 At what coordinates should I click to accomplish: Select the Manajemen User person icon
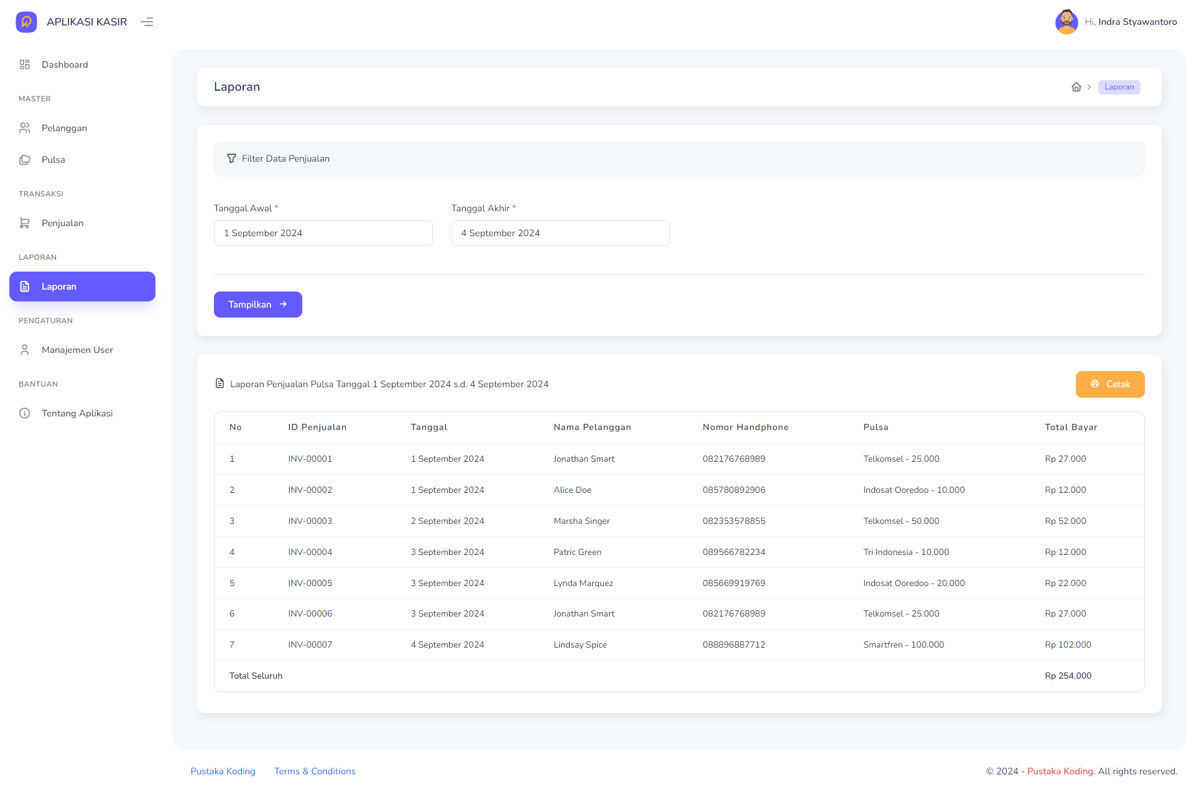25,349
